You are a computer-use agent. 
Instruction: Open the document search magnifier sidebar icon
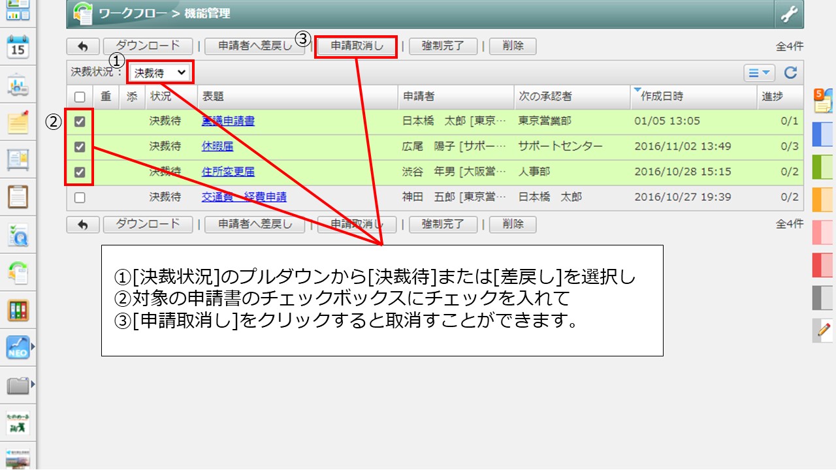click(x=18, y=235)
